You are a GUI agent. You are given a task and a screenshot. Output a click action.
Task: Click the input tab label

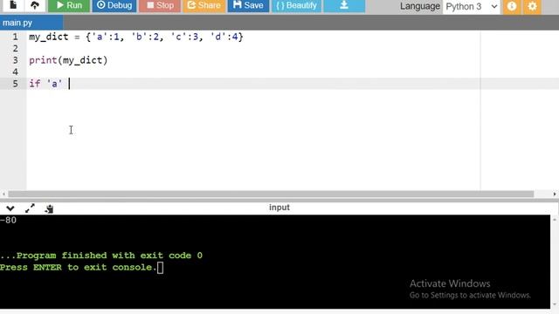point(279,208)
